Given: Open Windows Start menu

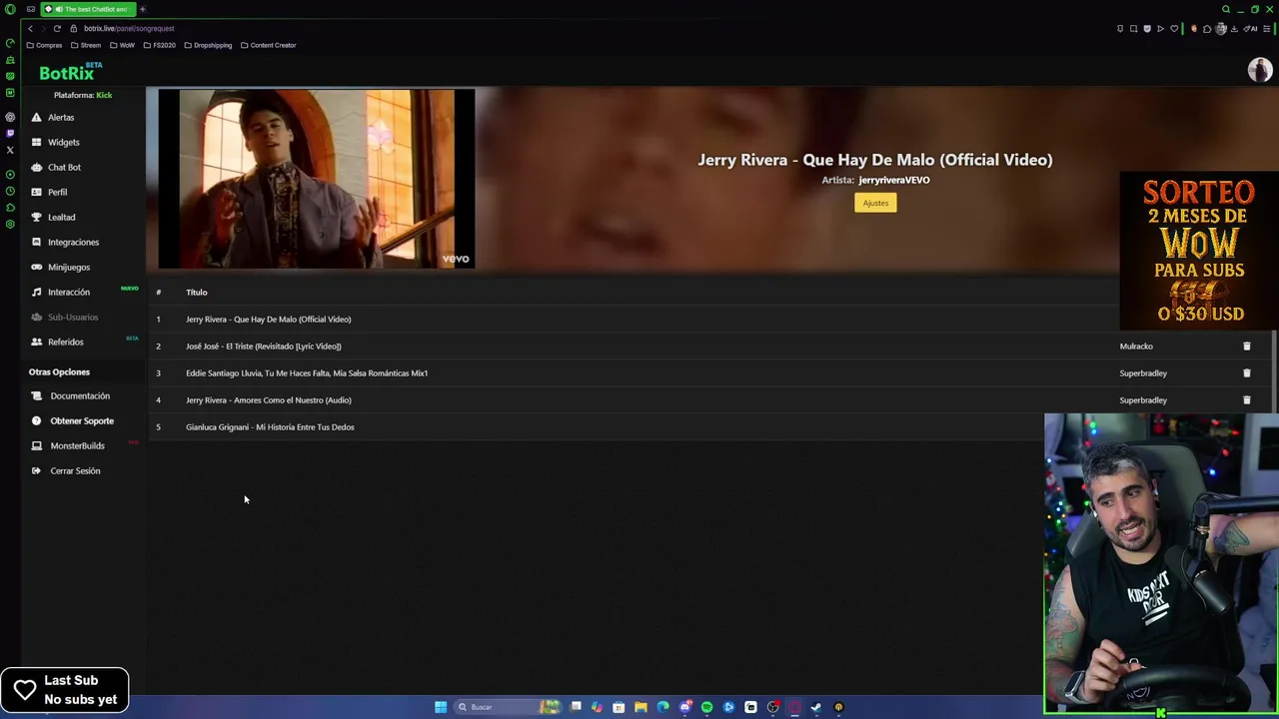Looking at the screenshot, I should [441, 707].
